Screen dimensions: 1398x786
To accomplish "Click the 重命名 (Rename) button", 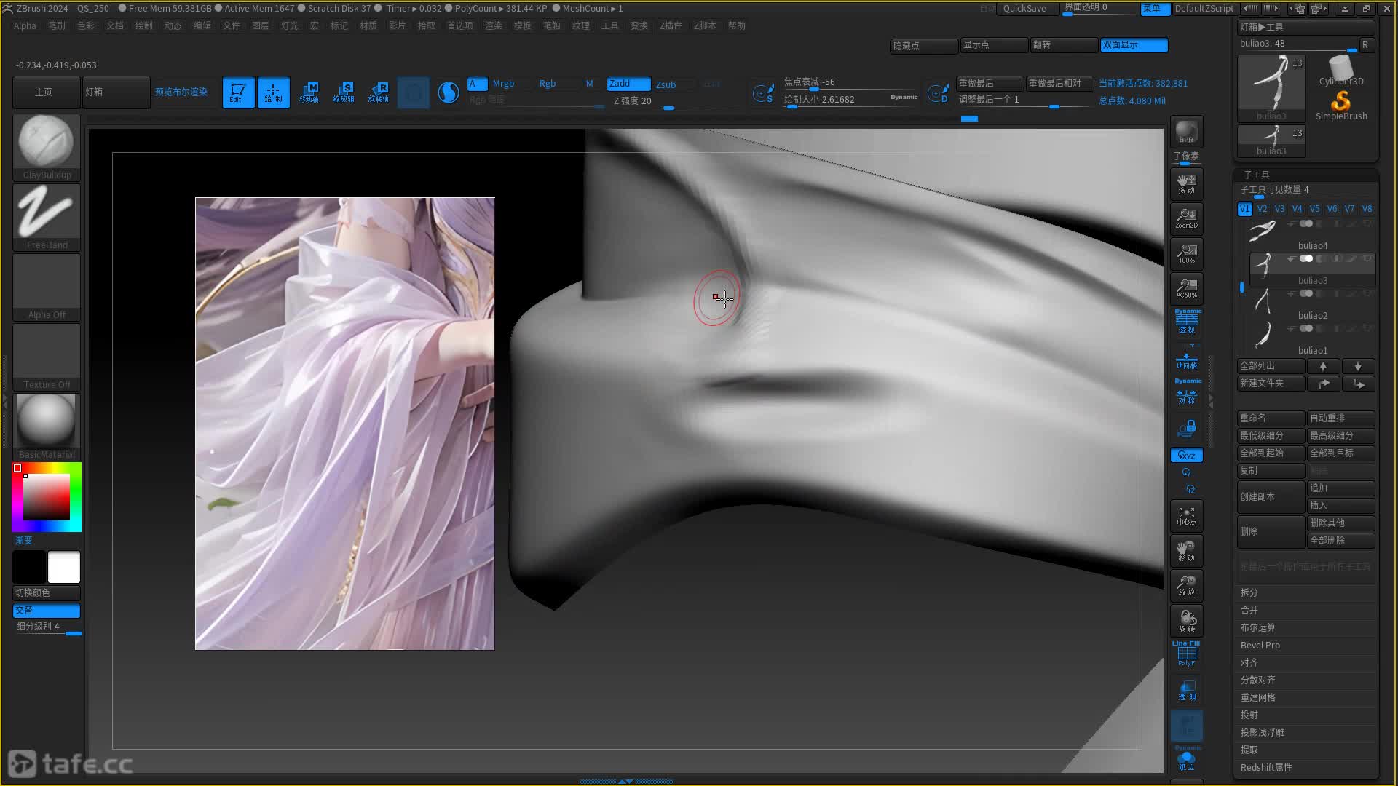I will (x=1271, y=418).
